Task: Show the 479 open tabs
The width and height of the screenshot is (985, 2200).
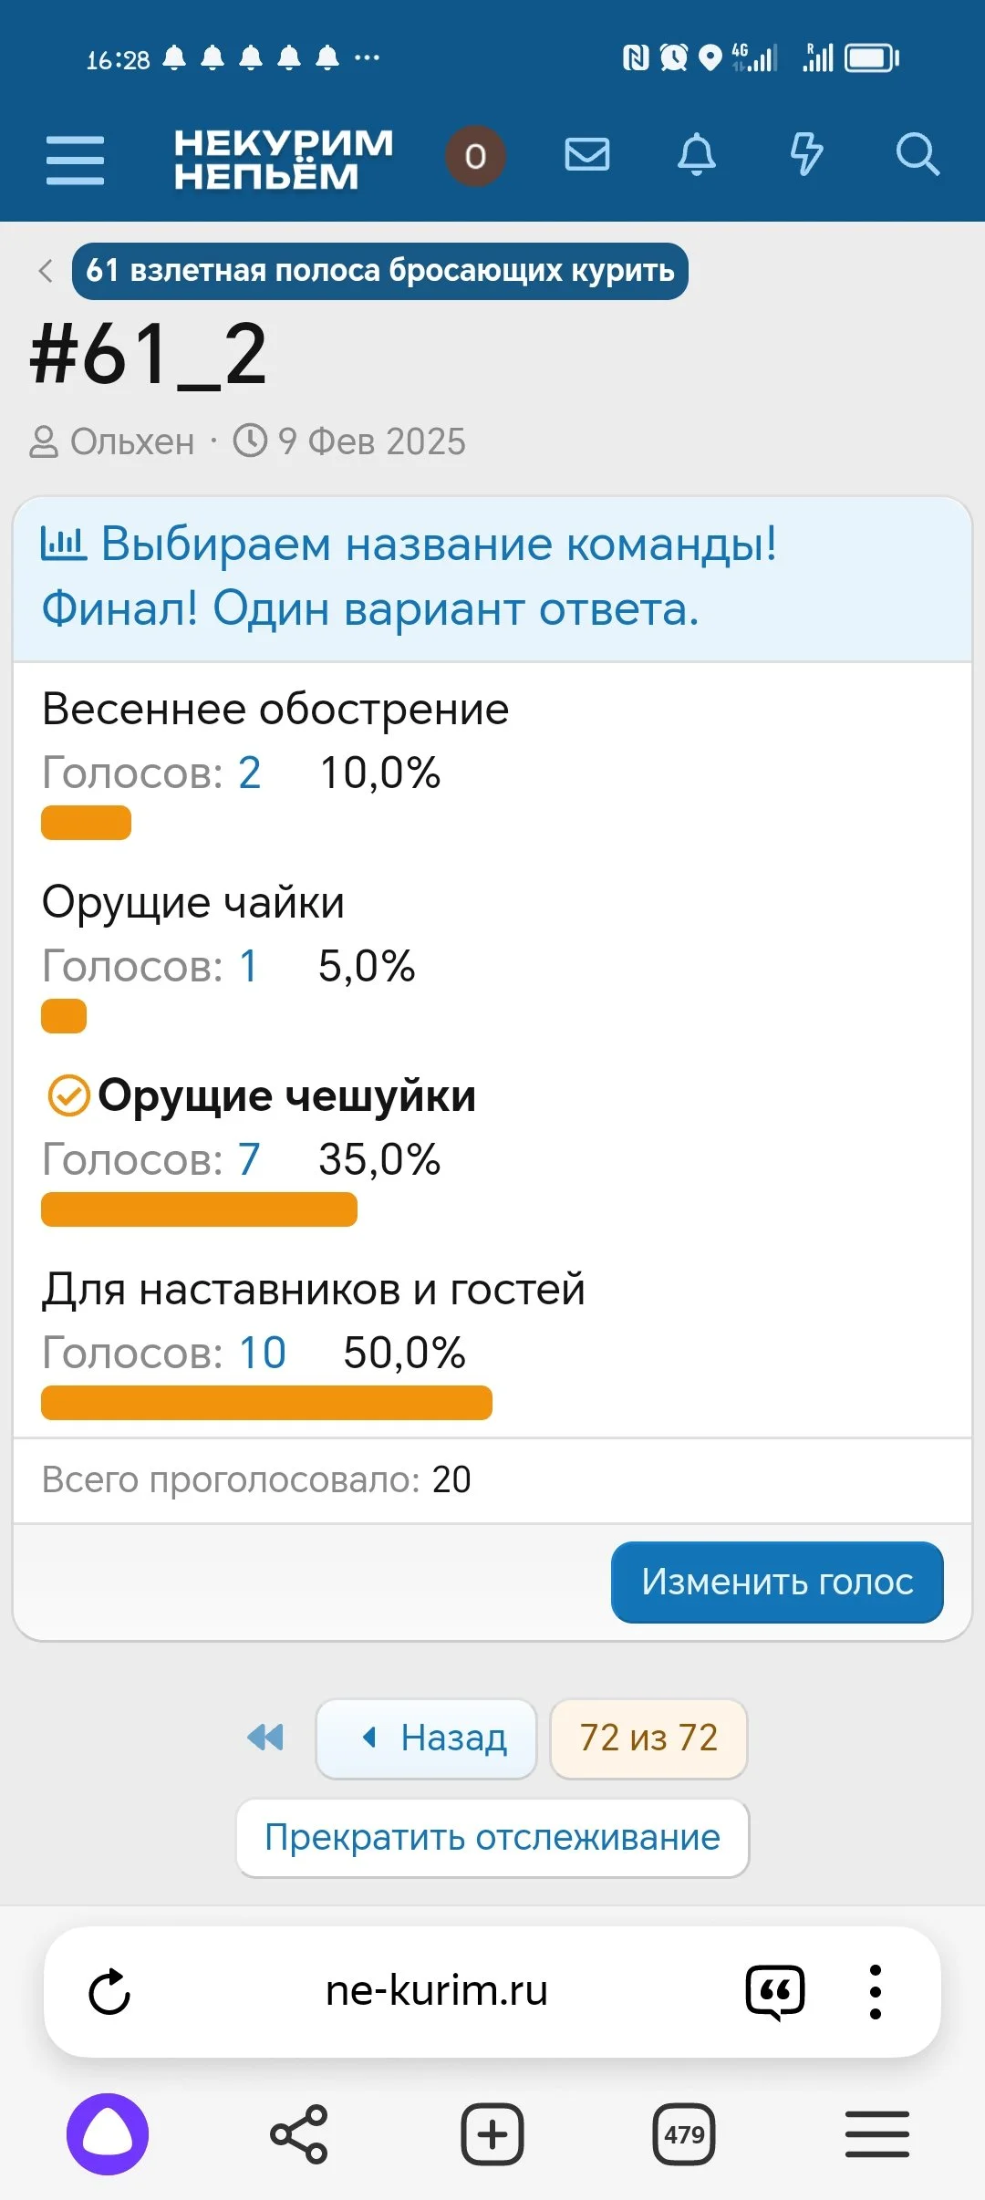Action: click(x=684, y=2134)
